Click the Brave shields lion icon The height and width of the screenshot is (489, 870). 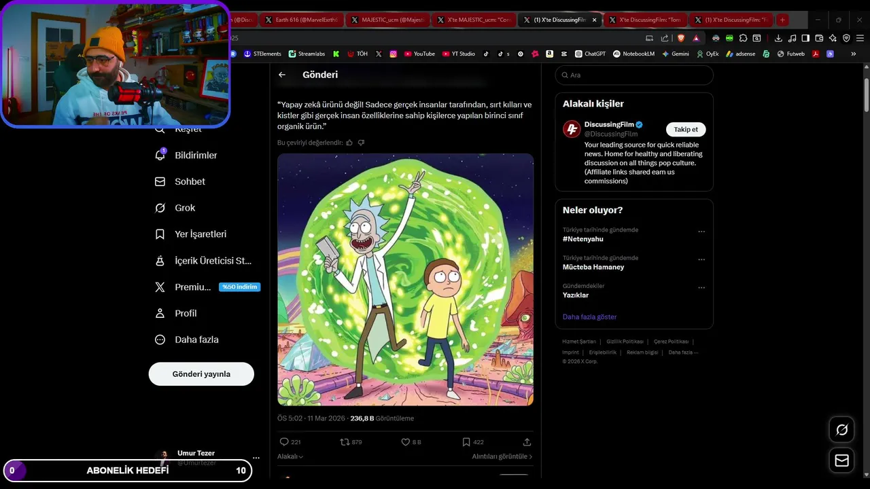(680, 38)
